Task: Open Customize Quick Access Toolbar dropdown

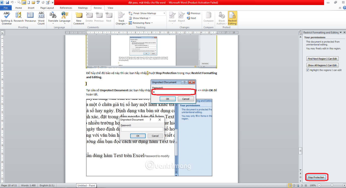Action: [x=53, y=3]
